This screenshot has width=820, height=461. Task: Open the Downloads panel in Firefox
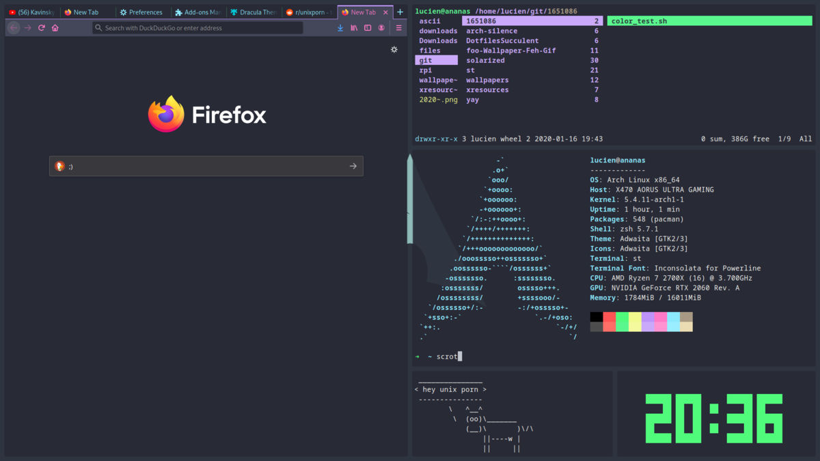click(340, 28)
